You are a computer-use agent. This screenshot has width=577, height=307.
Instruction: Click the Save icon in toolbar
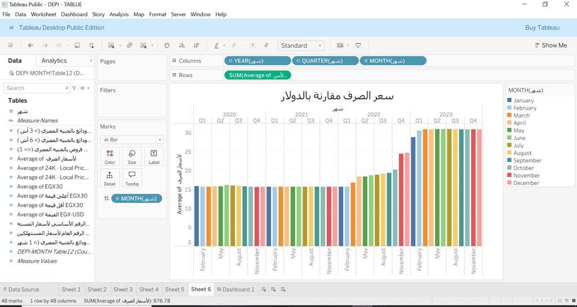77,46
